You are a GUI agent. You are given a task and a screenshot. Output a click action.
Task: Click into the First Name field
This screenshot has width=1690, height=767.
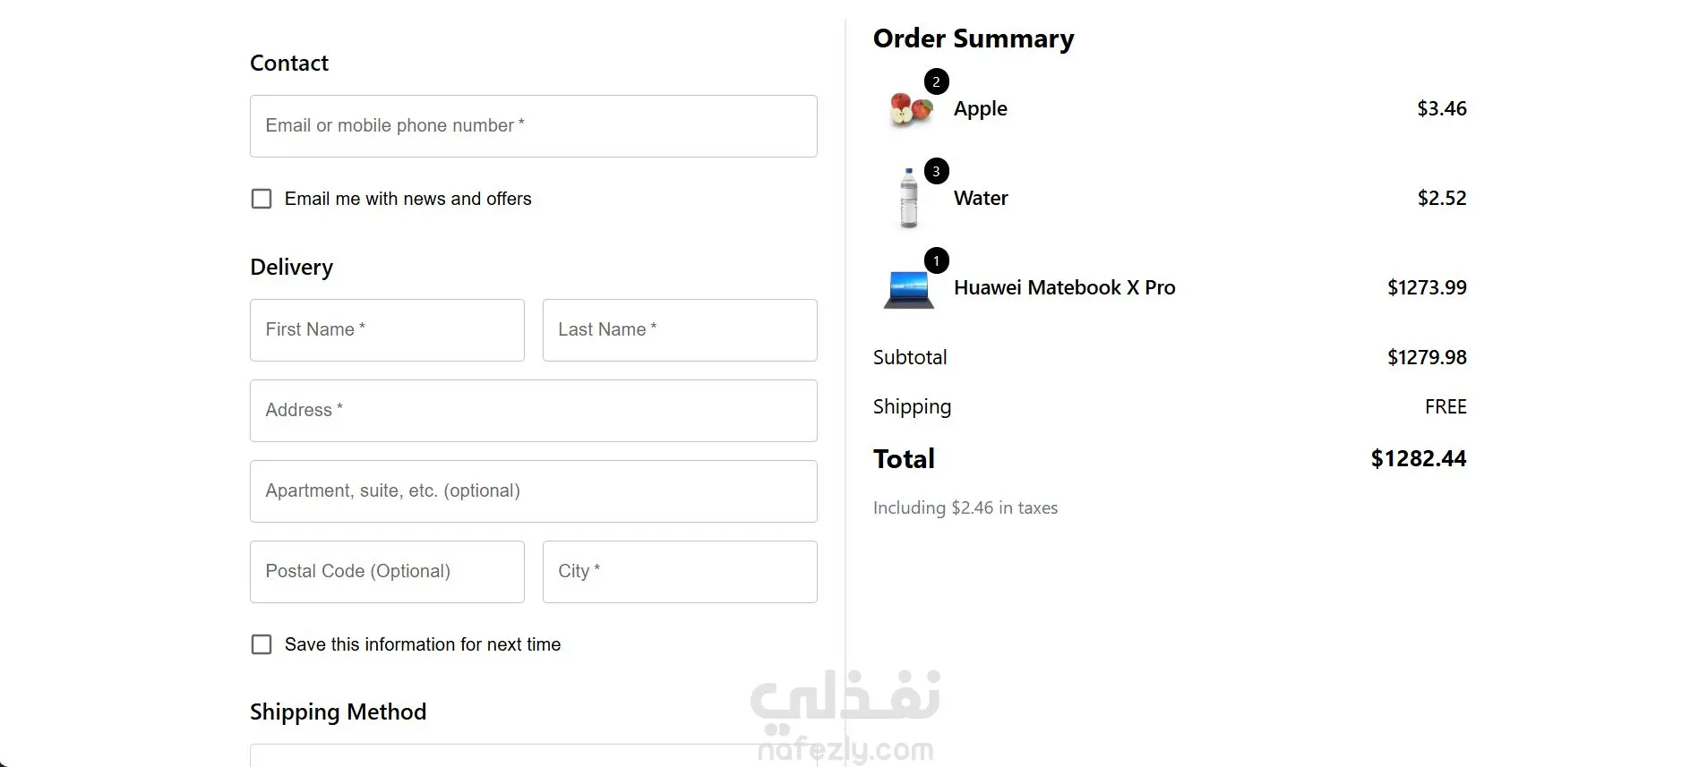[x=387, y=330]
